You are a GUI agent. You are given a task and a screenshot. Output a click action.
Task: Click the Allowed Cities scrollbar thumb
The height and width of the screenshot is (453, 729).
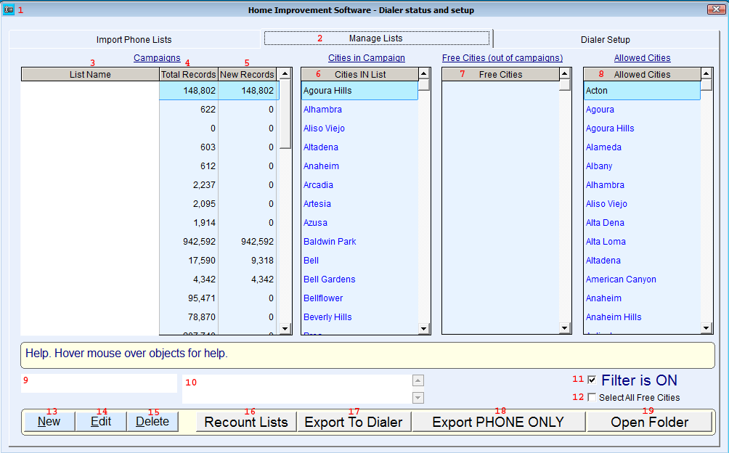706,85
